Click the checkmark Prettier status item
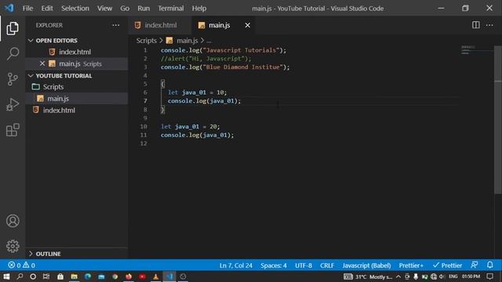The height and width of the screenshot is (282, 502). click(x=447, y=266)
